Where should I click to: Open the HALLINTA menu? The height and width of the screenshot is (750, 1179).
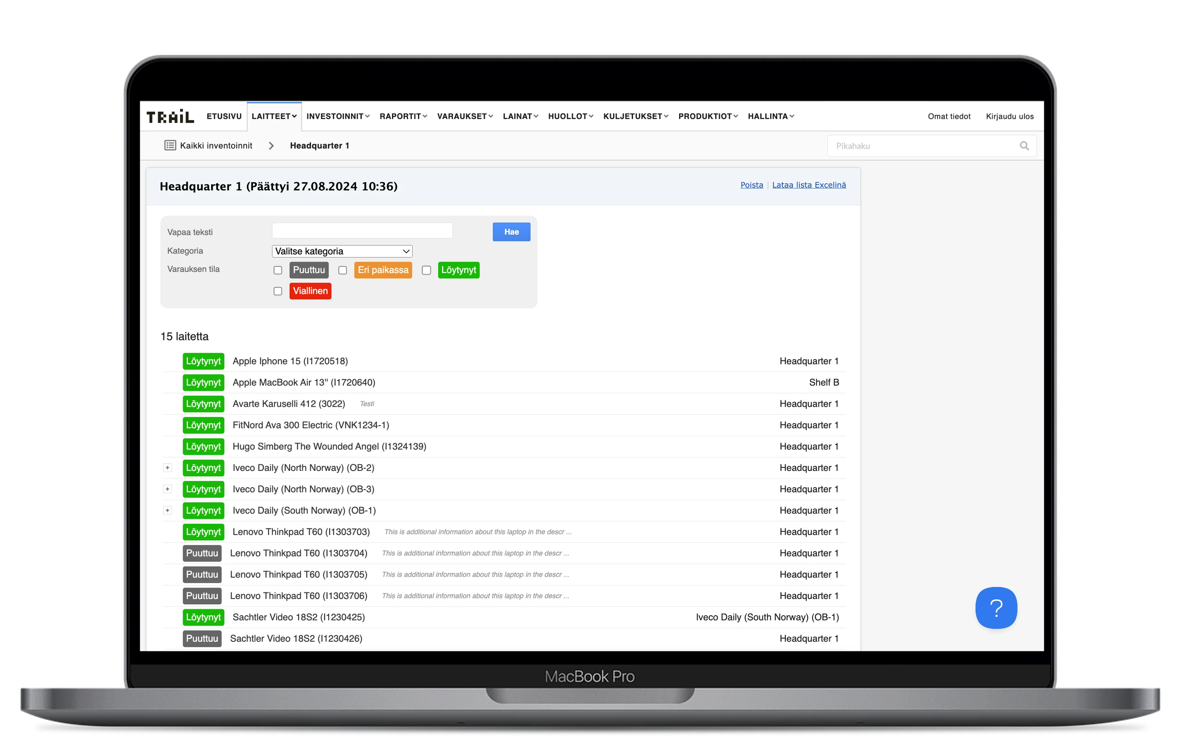tap(771, 117)
